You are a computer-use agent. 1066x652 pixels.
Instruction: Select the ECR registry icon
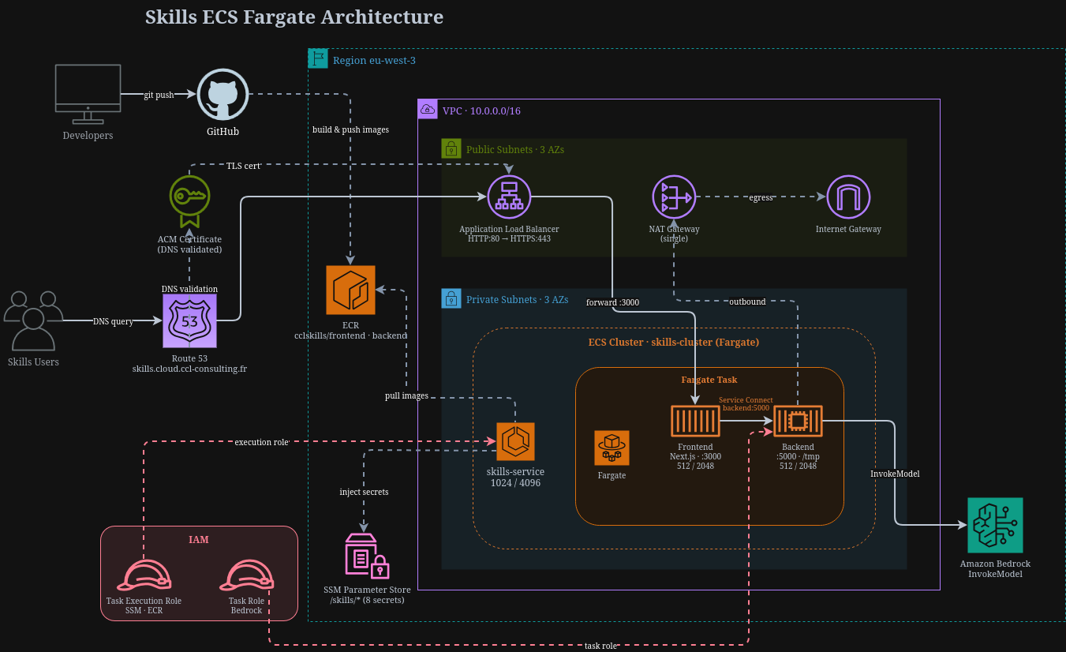tap(350, 290)
